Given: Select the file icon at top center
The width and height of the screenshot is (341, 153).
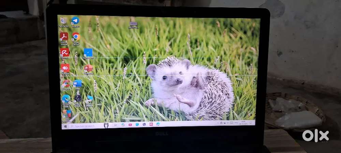Looking at the screenshot, I should point(133,24).
